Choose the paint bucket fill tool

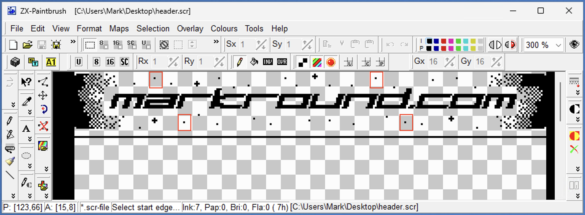coord(254,62)
